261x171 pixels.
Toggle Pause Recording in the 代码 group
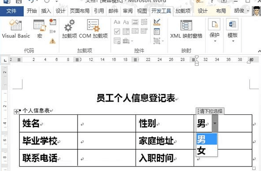53,31
